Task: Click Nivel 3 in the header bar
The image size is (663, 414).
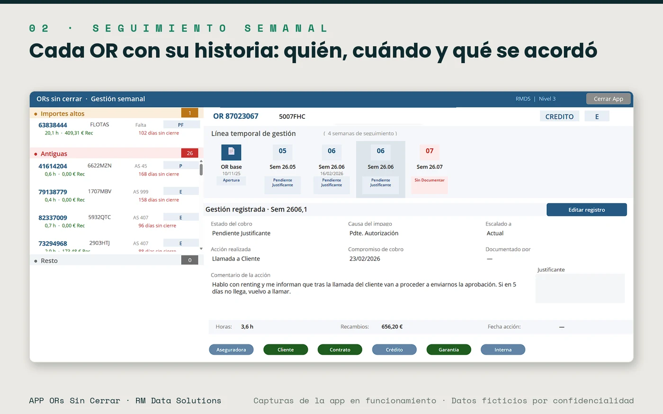Action: point(547,99)
